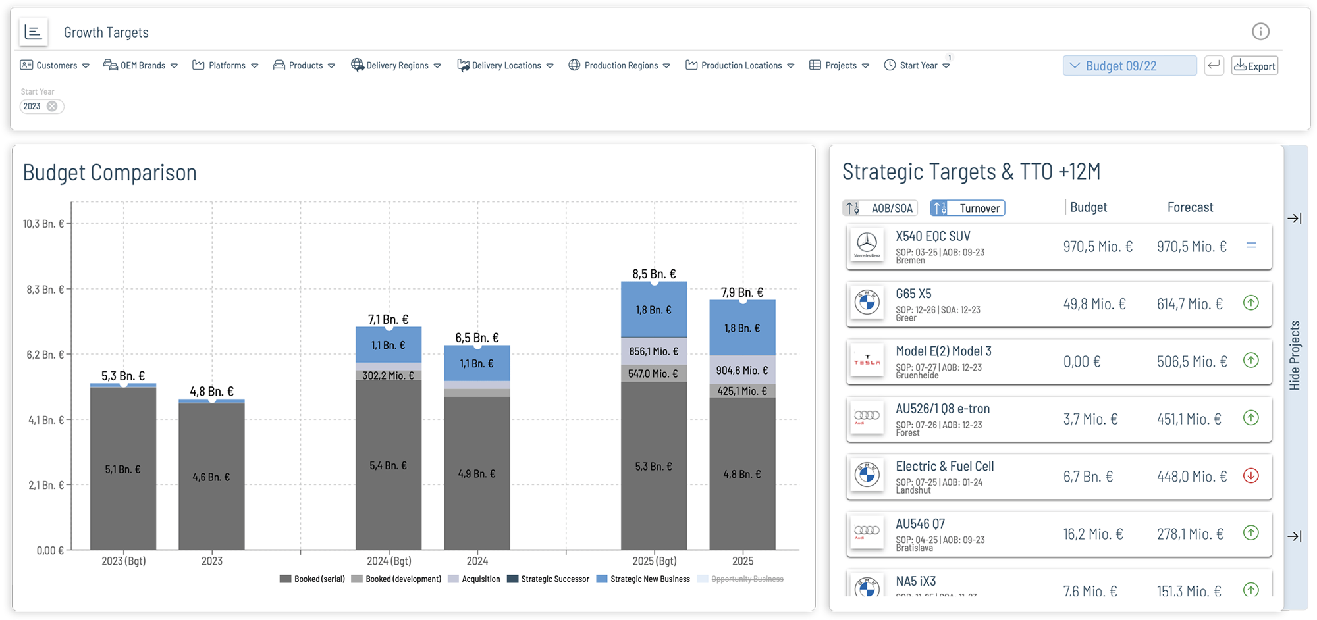Toggle sorting by Turnover
This screenshot has height=620, width=1317.
(967, 208)
